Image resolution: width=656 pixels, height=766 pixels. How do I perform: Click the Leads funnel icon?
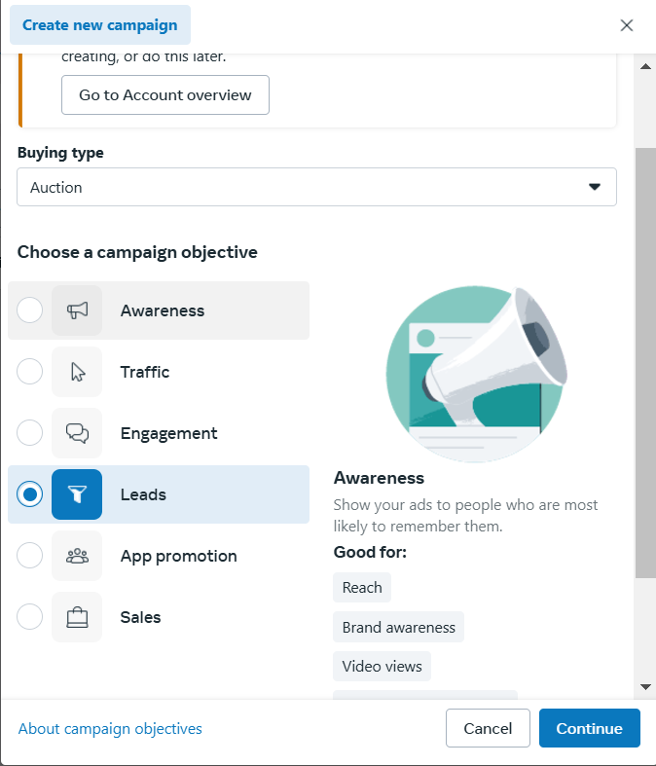(77, 494)
